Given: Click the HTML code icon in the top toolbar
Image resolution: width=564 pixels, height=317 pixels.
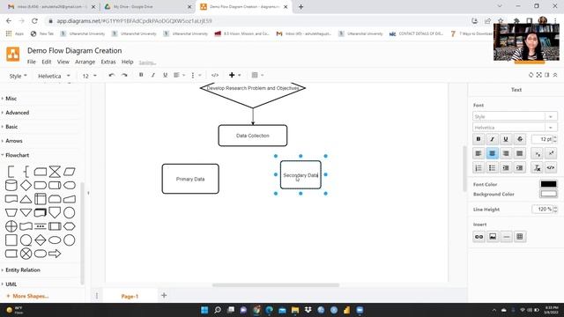Looking at the screenshot, I should 215,75.
